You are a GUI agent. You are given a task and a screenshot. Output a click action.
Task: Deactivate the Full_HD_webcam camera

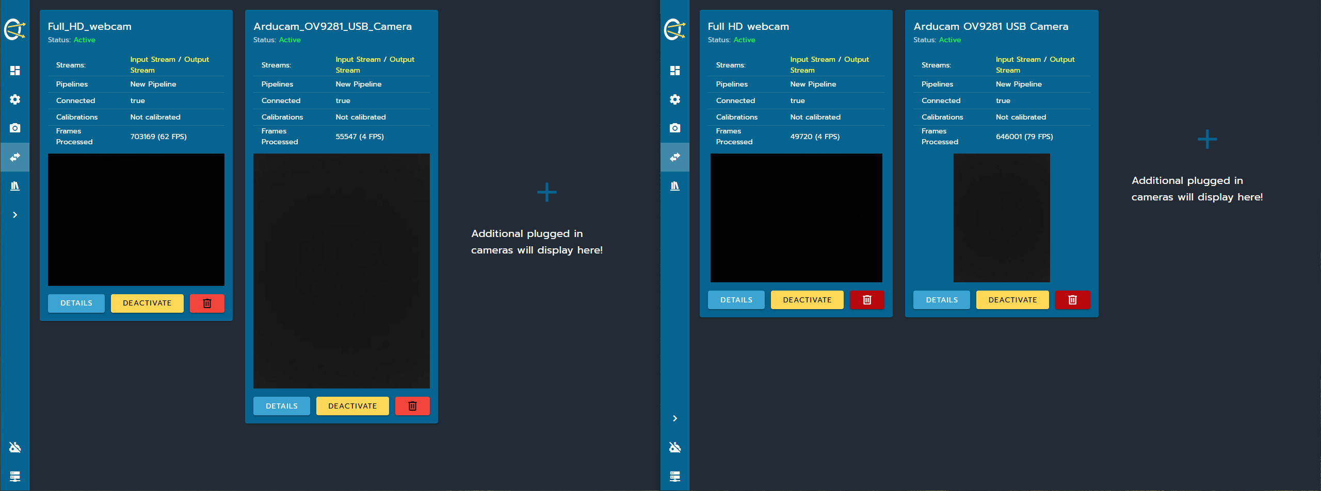(x=147, y=303)
